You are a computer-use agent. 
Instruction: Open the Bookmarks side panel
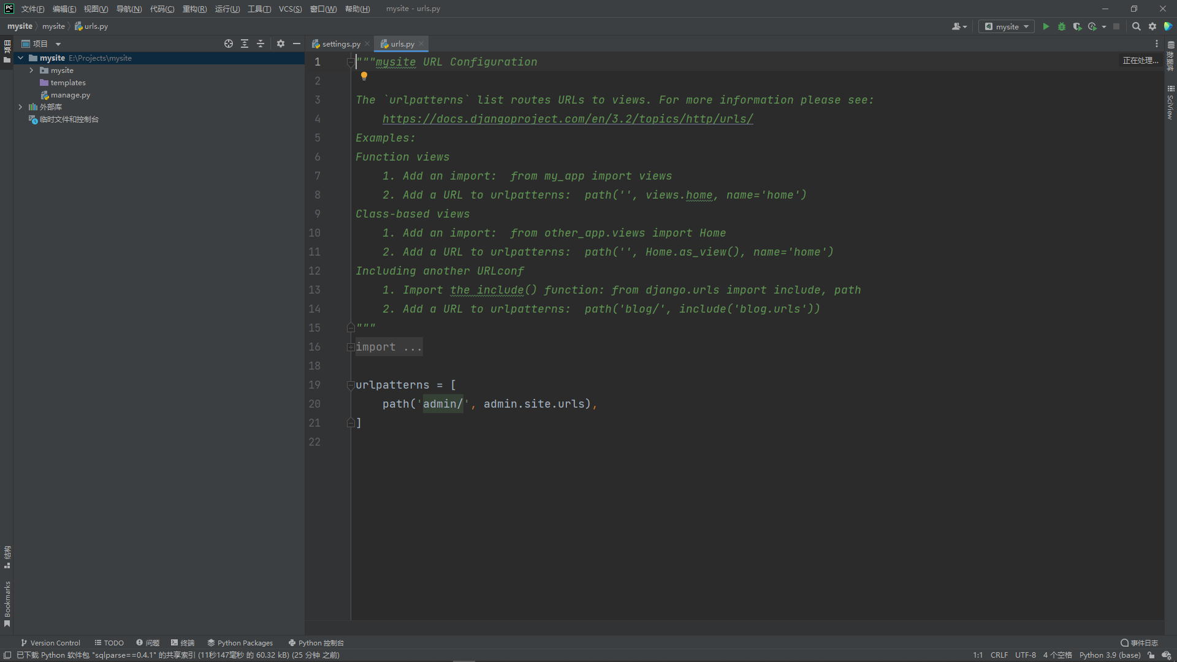7,604
